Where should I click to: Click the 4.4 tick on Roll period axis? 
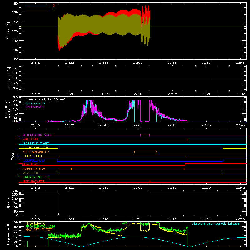[15, 68]
